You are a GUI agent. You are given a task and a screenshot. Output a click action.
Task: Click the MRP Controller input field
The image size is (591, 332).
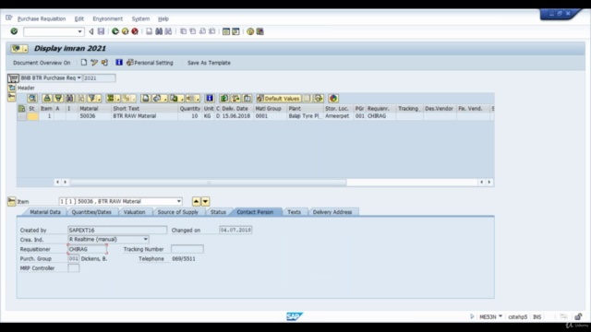(x=74, y=268)
